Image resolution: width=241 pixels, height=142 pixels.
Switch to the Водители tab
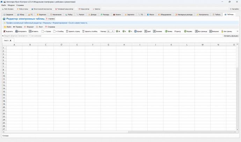(42, 15)
